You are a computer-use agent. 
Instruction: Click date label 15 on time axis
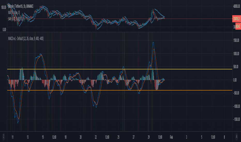43,137
